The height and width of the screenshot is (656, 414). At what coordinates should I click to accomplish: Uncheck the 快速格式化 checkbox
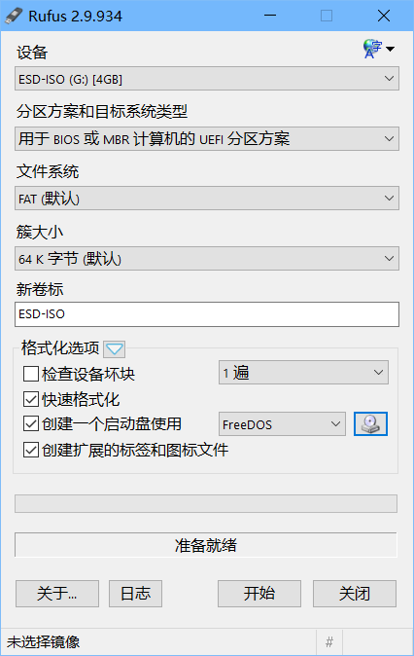click(x=31, y=399)
